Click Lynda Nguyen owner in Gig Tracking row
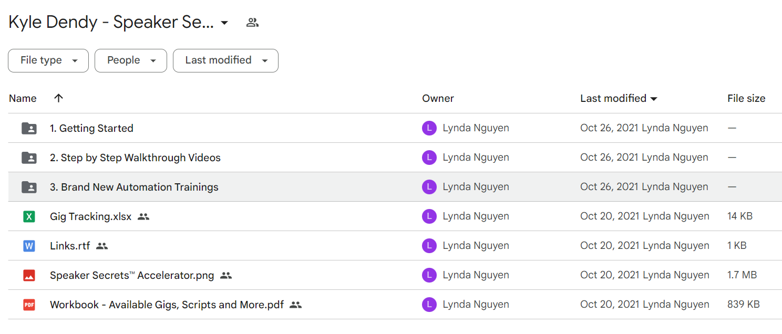 pos(476,216)
